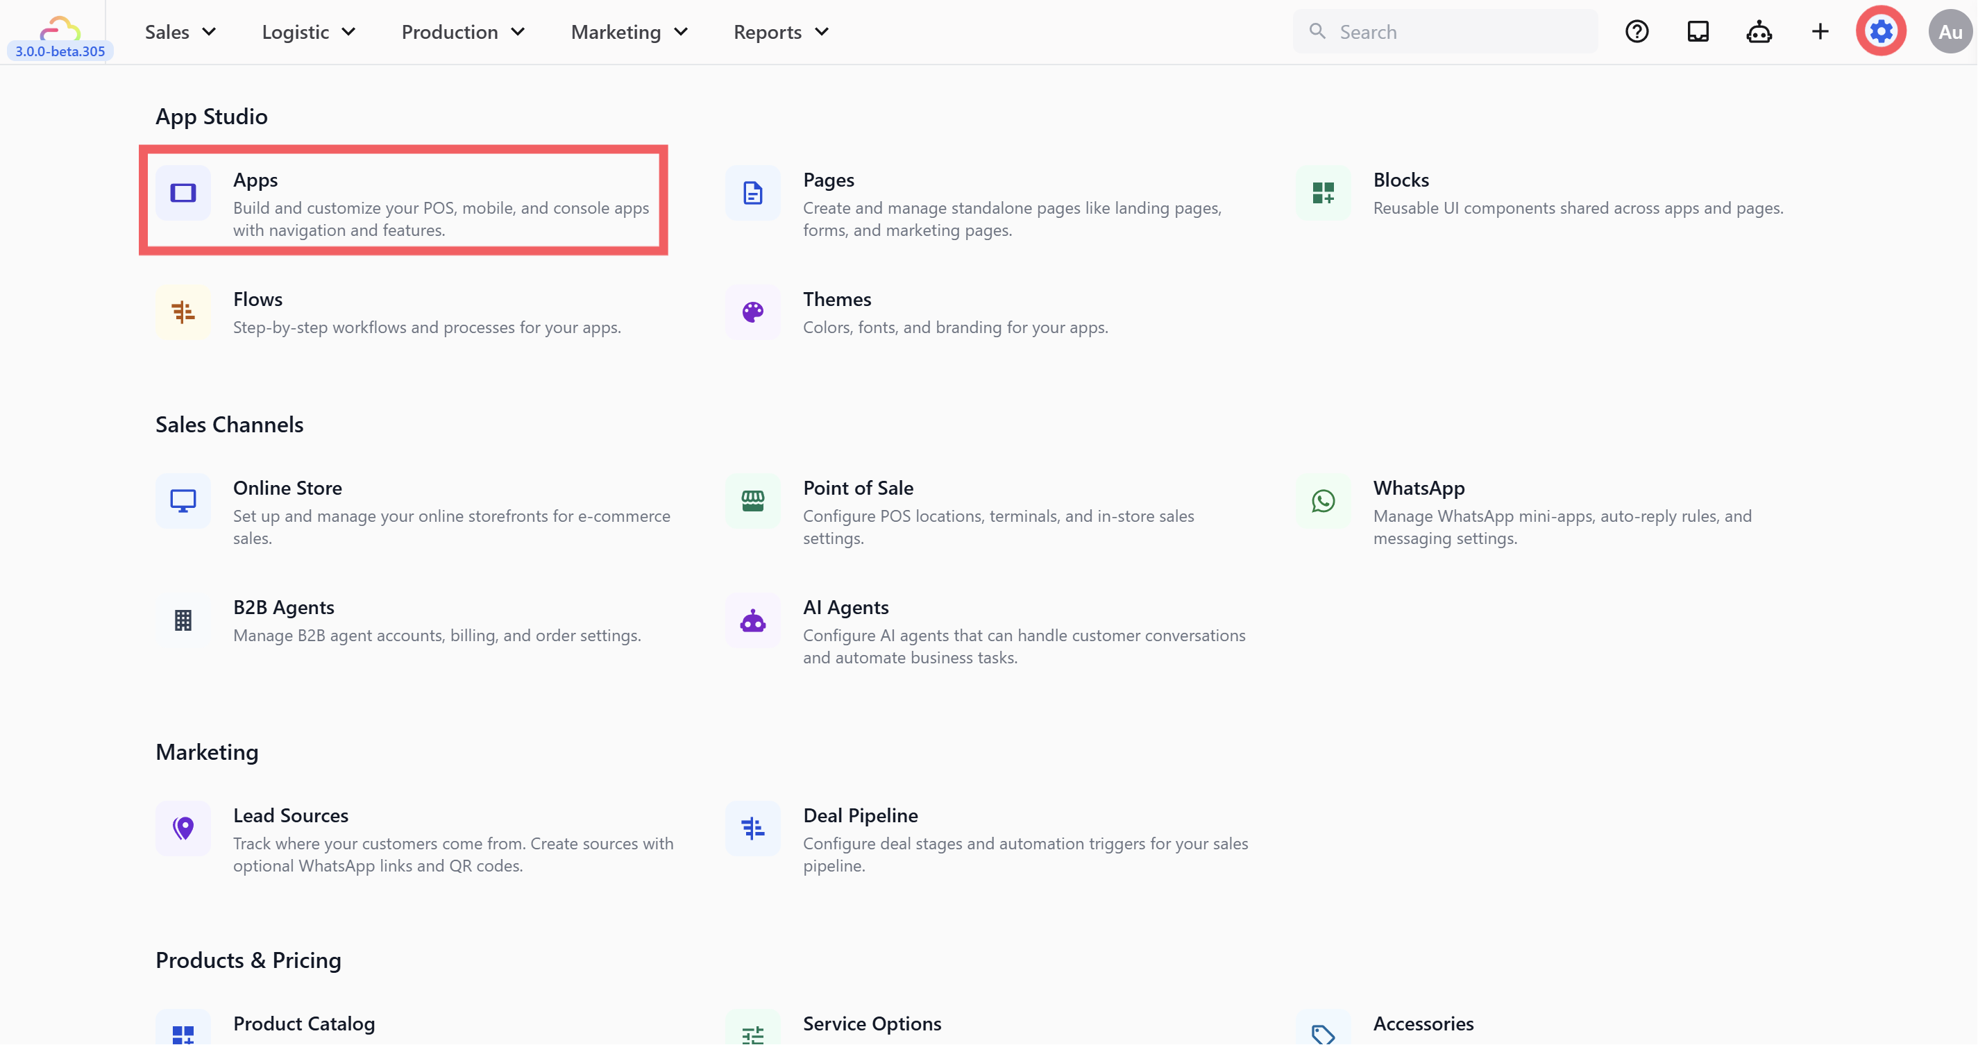Open the Production dropdown menu
This screenshot has height=1045, width=1978.
coord(463,32)
